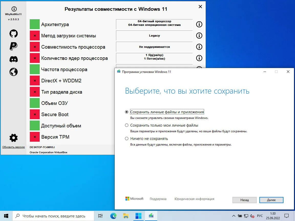Click red status box next to Тип раздела диска
The width and height of the screenshot is (295, 221).
coord(35,92)
